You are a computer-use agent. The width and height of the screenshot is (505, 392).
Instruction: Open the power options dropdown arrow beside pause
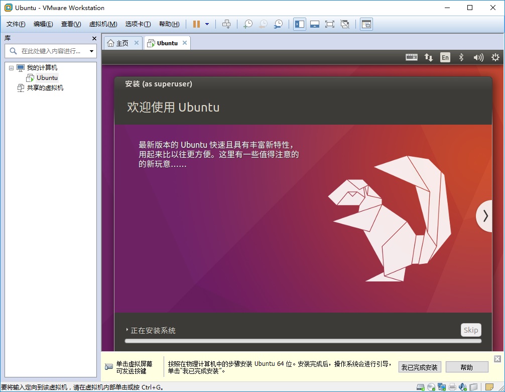[x=207, y=24]
